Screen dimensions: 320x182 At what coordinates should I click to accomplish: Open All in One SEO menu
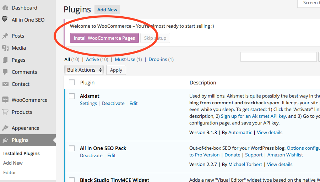tap(28, 20)
